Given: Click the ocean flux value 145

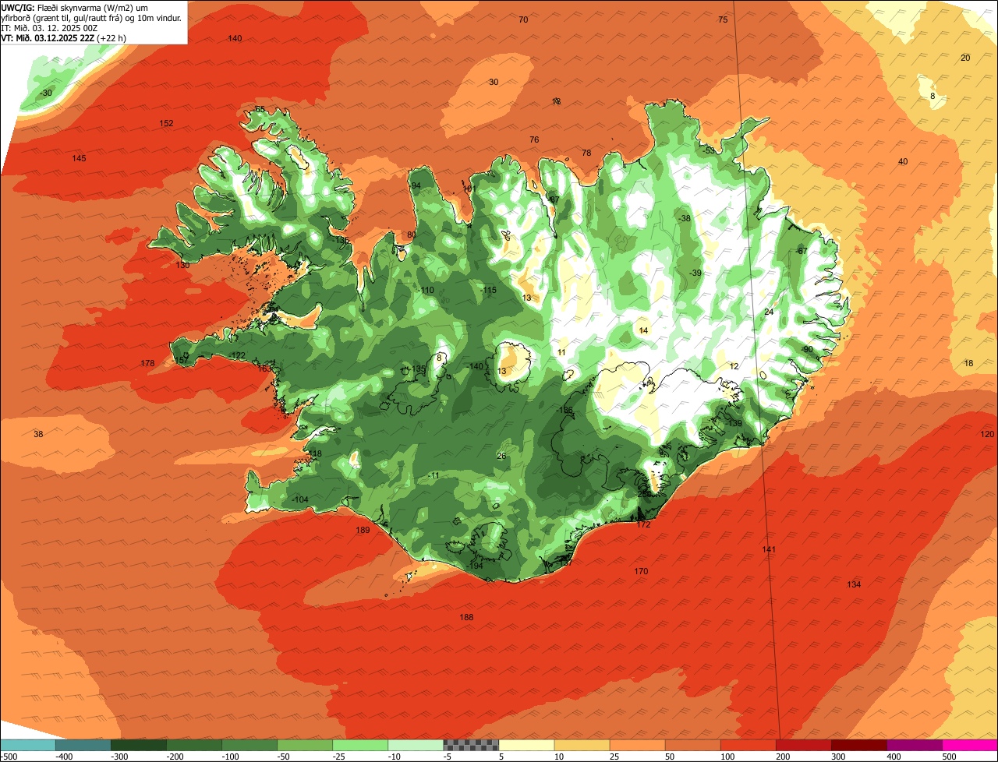Looking at the screenshot, I should tap(79, 158).
